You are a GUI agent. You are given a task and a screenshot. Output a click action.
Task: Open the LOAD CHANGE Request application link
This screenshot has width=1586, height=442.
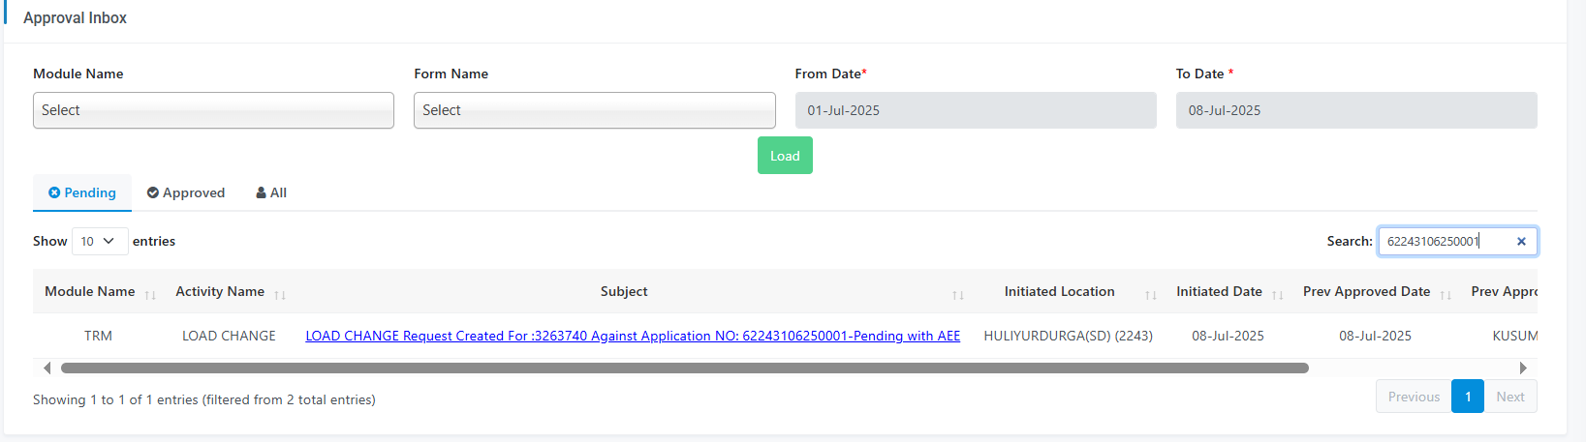(x=633, y=336)
